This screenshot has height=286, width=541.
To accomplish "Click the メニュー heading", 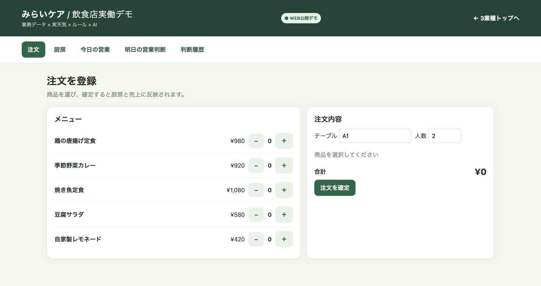I will 68,119.
